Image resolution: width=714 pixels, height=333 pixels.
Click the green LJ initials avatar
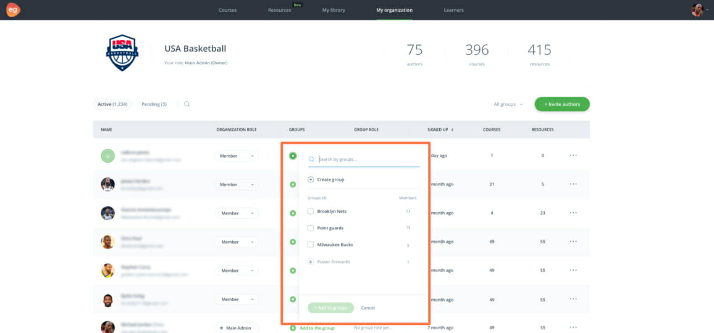[107, 155]
